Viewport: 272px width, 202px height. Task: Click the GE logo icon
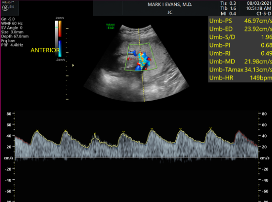(x=5, y=8)
